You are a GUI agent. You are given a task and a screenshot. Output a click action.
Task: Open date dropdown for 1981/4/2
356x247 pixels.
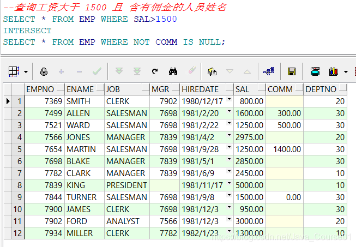[230, 135]
